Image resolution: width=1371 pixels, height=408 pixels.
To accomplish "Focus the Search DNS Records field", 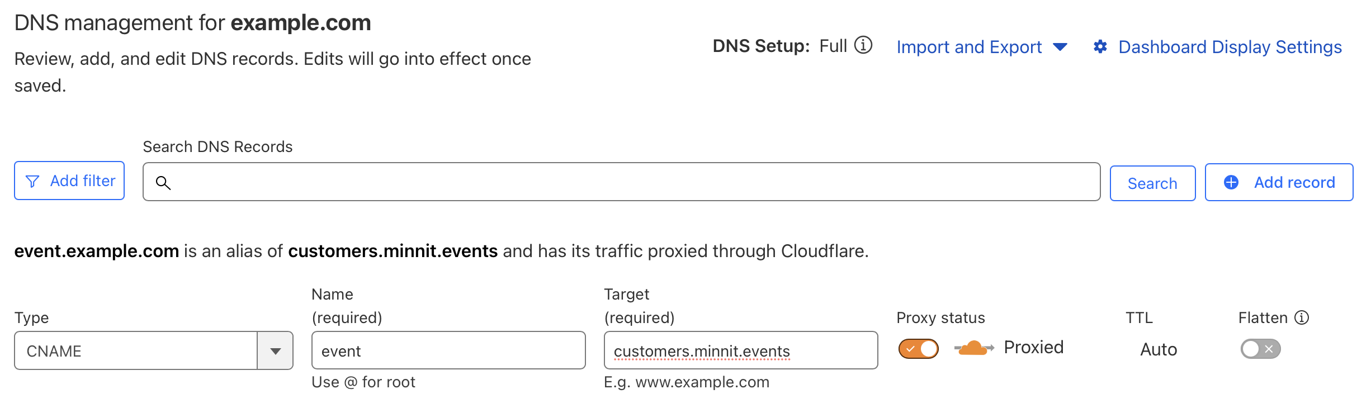I will [x=632, y=182].
